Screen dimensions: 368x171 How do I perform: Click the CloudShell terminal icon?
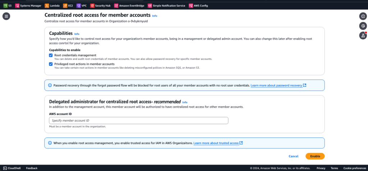click(x=5, y=168)
